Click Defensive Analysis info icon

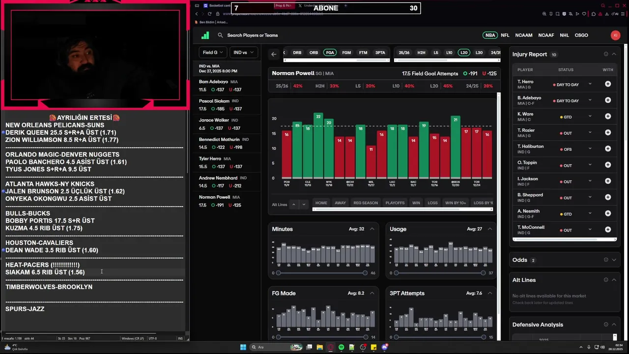[606, 324]
